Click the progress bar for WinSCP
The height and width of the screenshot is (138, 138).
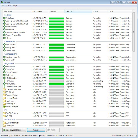(56, 116)
